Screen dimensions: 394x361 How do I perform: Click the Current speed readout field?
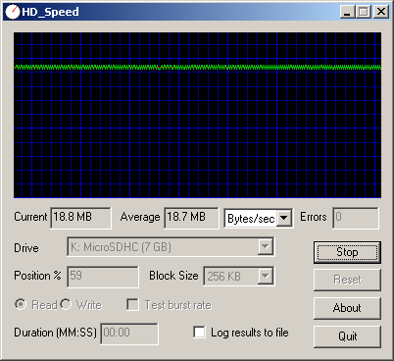tap(80, 218)
